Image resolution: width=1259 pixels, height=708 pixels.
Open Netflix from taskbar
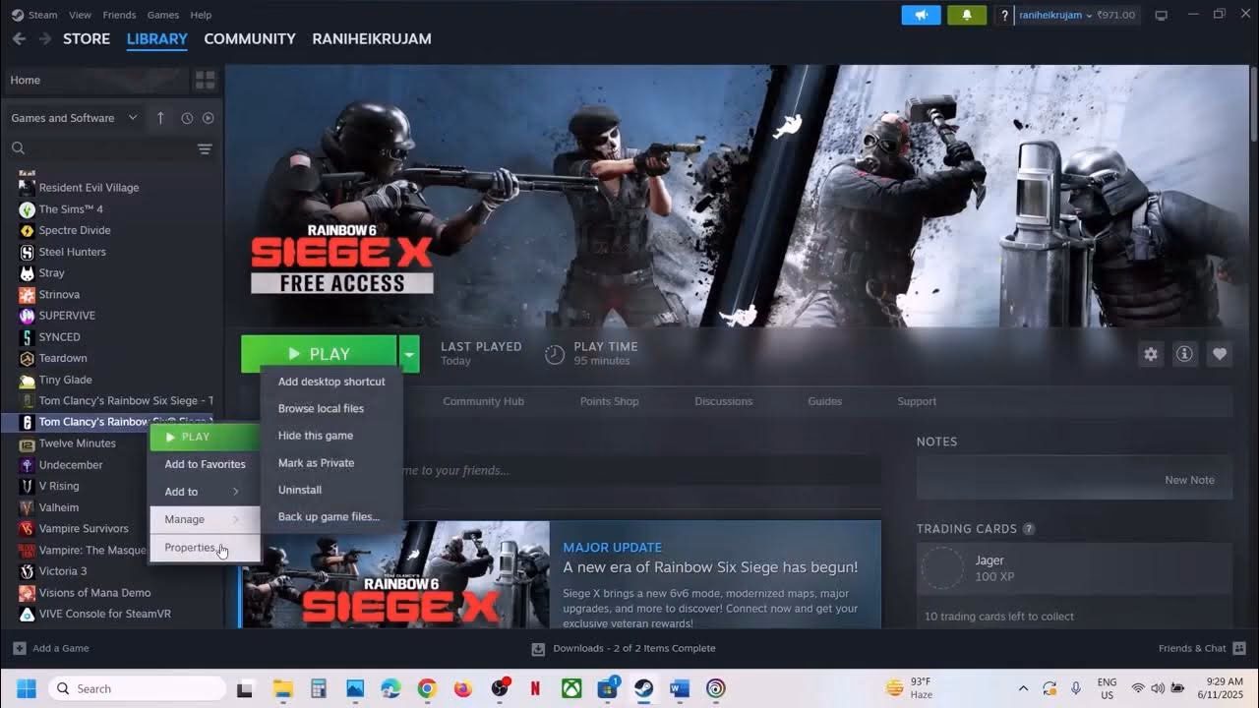(535, 688)
